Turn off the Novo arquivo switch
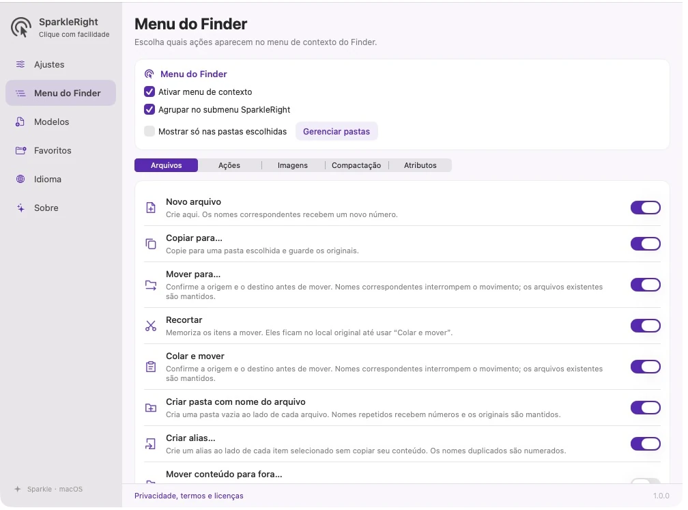 tap(646, 208)
